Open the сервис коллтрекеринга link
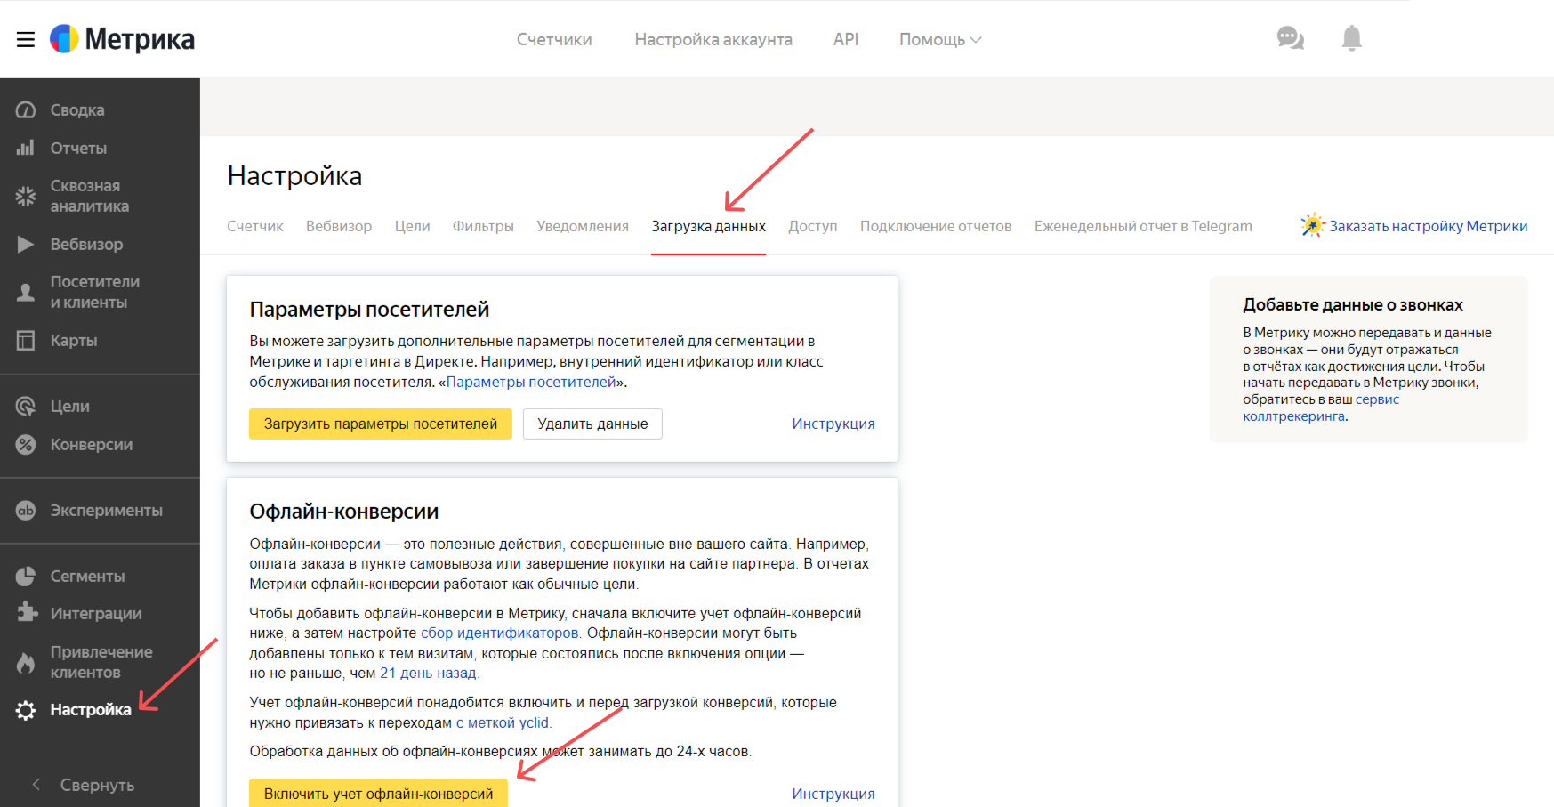This screenshot has height=807, width=1554. coord(1320,408)
